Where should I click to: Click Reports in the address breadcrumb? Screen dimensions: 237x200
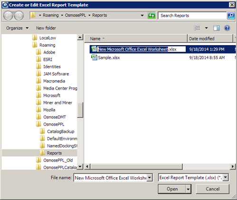coord(99,15)
